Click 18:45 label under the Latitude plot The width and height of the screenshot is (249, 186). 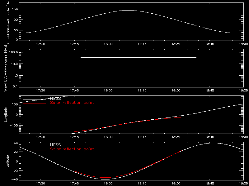click(209, 184)
